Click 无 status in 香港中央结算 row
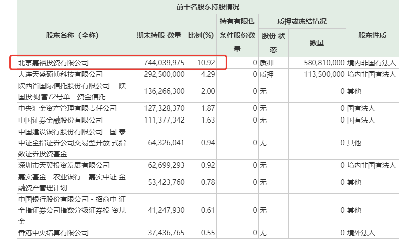Image resolution: width=408 pixels, height=239 pixels. [263, 233]
